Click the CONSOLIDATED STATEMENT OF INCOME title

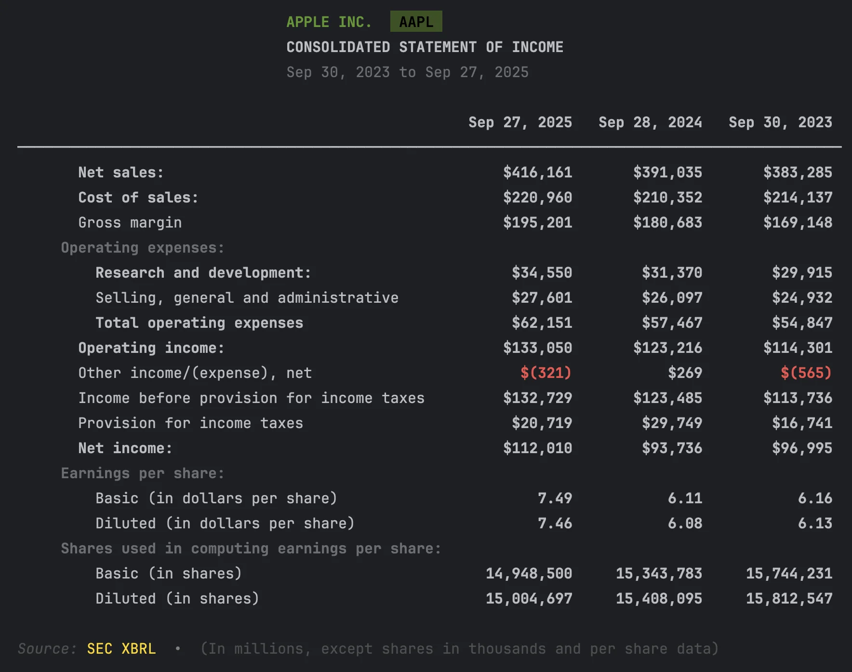click(x=425, y=47)
